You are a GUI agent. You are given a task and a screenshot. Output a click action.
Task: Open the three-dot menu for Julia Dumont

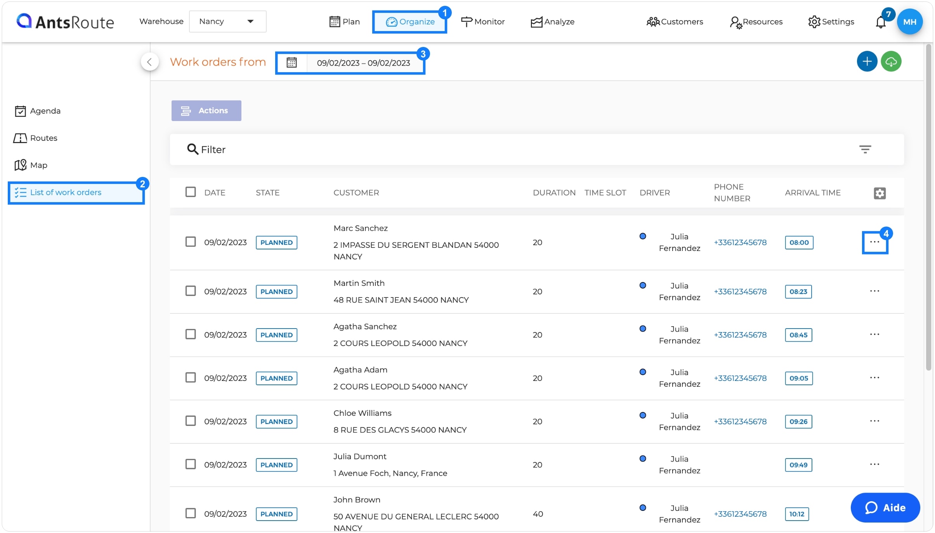pos(874,464)
